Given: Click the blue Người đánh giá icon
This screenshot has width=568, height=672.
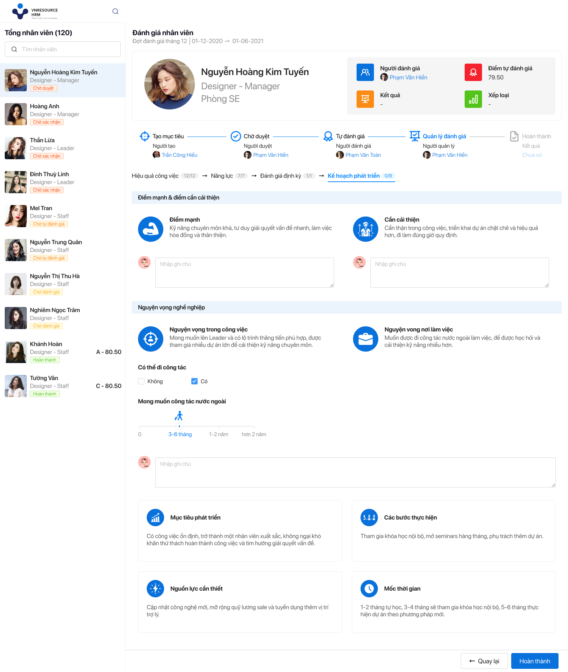Looking at the screenshot, I should tap(365, 72).
